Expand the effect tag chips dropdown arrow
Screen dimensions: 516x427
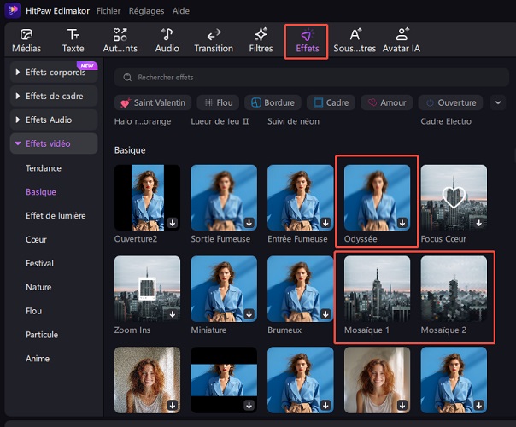coord(499,102)
